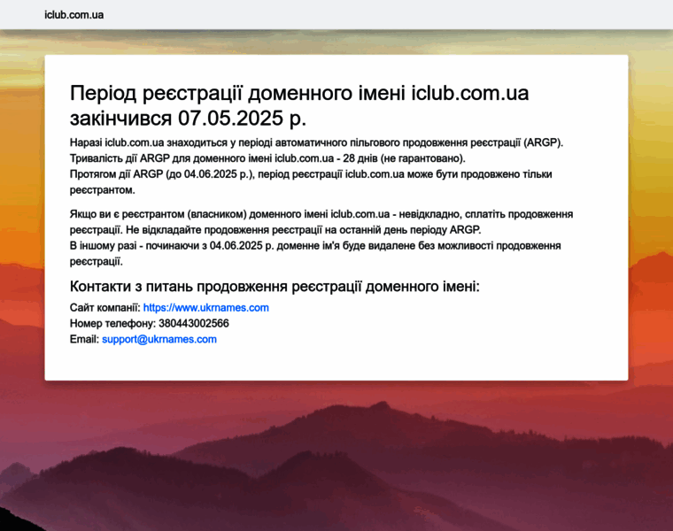Click the line starting "В іншому разі - починаючи"
Viewport: 673px width, 531px height.
point(315,253)
